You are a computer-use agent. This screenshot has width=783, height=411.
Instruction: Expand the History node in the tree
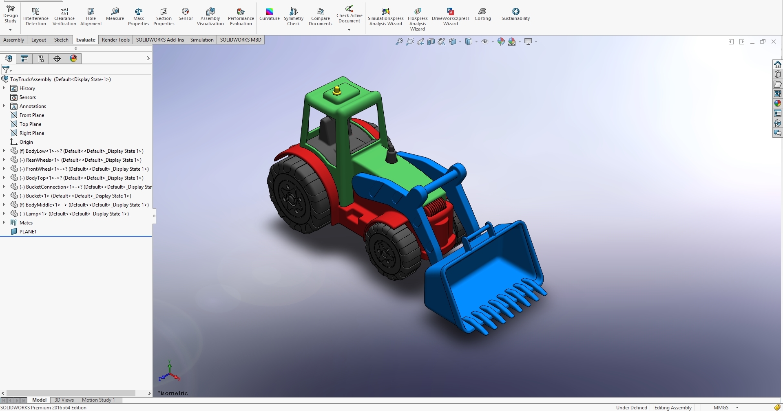pos(4,88)
